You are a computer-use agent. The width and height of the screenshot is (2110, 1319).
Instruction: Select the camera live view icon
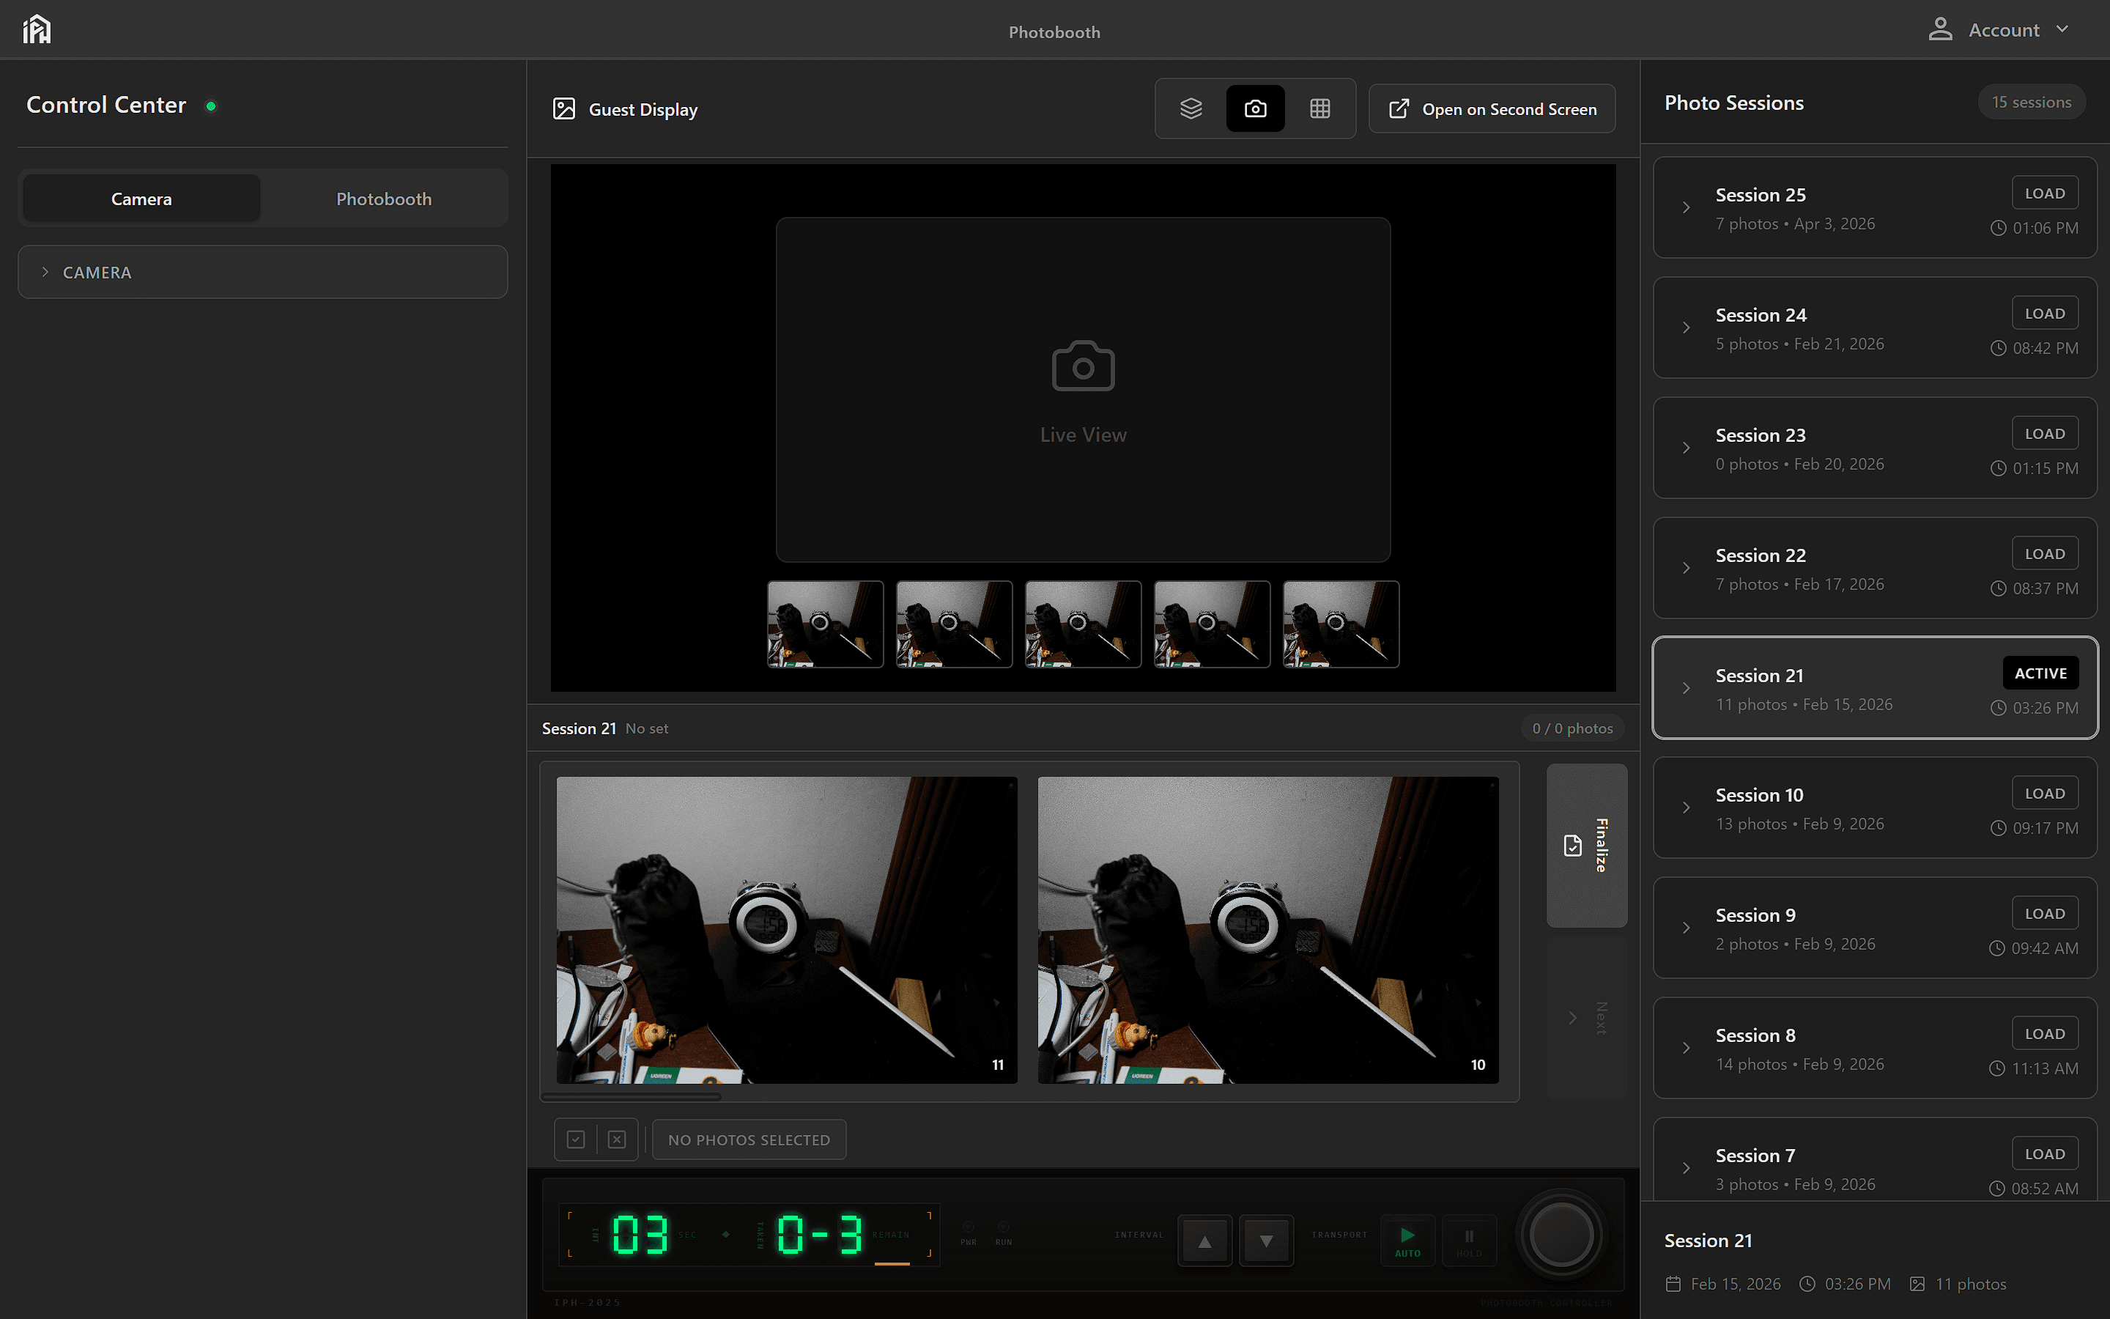[1256, 108]
